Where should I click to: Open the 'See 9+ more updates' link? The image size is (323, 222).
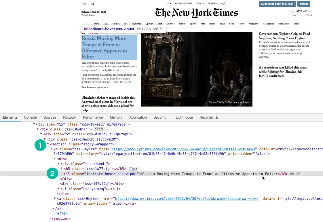[94, 87]
